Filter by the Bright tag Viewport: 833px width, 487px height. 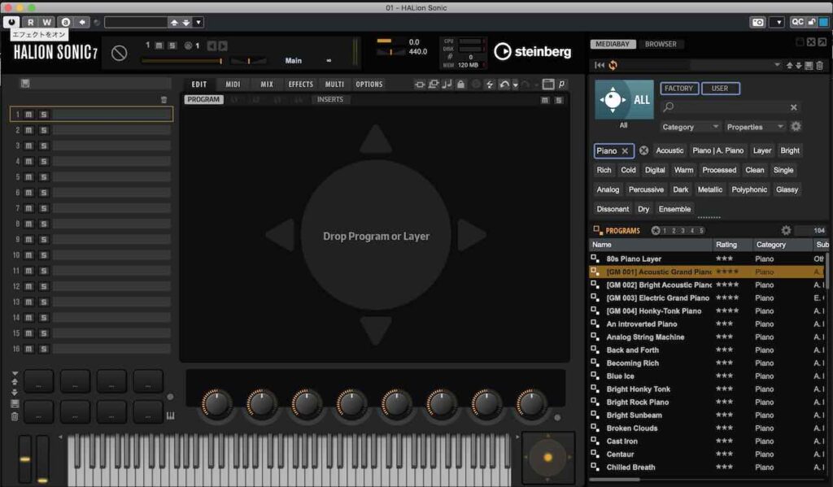(789, 150)
